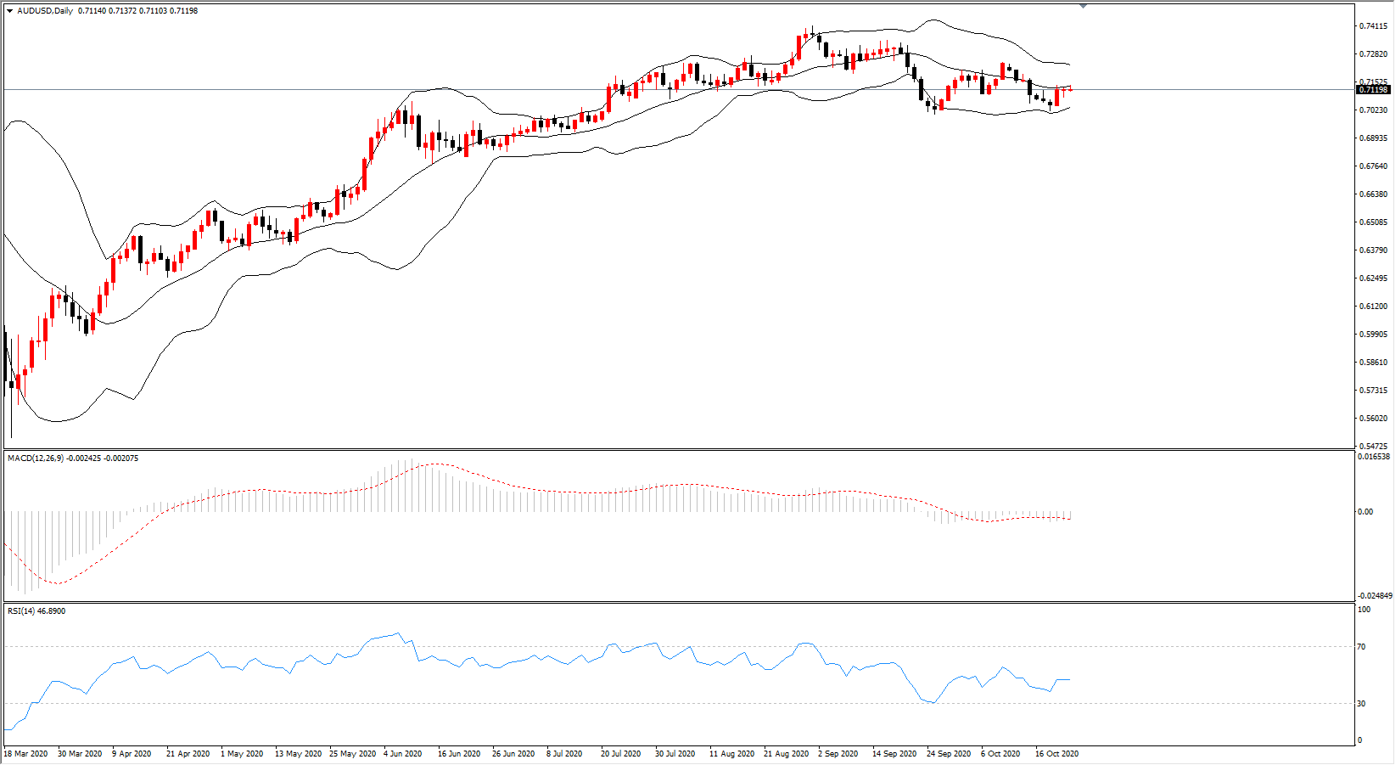Image resolution: width=1395 pixels, height=765 pixels.
Task: Click 0.63790 on the price axis
Action: [1373, 250]
